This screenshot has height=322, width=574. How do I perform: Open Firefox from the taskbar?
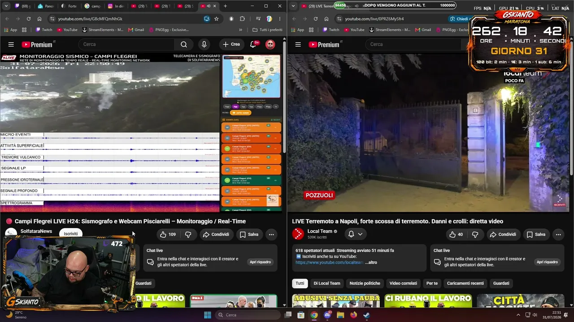point(353,315)
